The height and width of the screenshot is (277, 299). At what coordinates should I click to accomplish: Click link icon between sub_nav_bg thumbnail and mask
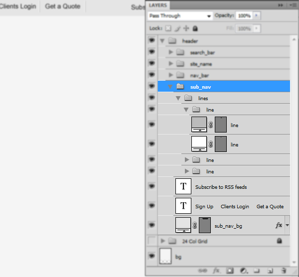[194, 225]
